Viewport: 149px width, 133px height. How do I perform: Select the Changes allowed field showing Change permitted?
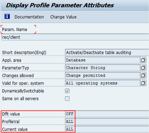click(103, 75)
